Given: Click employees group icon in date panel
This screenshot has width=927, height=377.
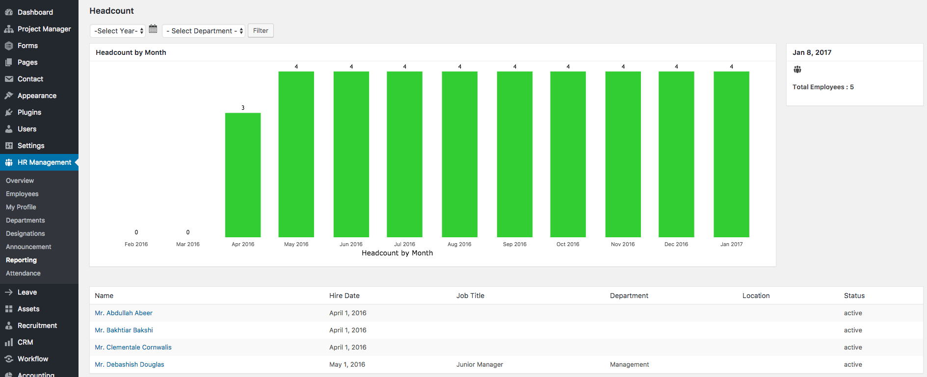Looking at the screenshot, I should pyautogui.click(x=797, y=70).
